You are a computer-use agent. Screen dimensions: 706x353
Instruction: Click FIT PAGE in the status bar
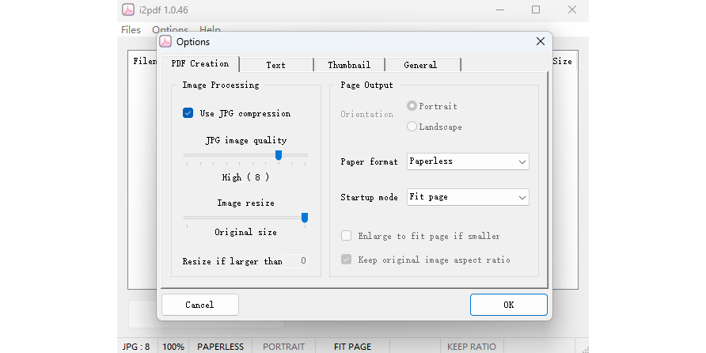[352, 347]
